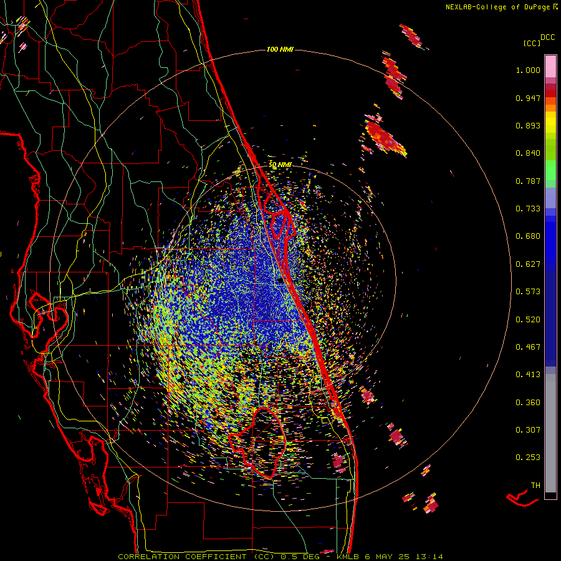This screenshot has height=561, width=561.
Task: Select the 0.5 DEG elevation text
Action: [x=300, y=557]
